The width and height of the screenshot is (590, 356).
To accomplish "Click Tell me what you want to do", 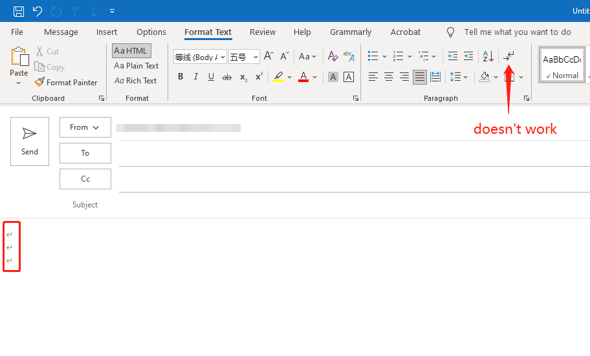I will [x=518, y=32].
